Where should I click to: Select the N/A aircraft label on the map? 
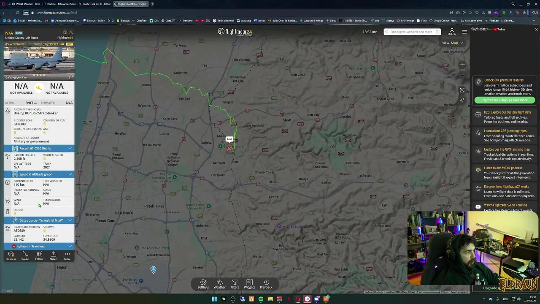click(x=229, y=139)
